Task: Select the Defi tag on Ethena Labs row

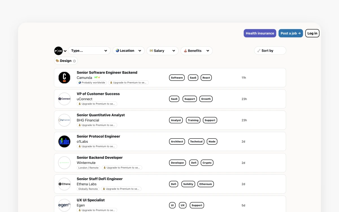Action: [x=174, y=184]
